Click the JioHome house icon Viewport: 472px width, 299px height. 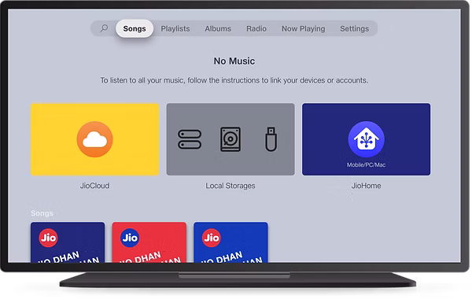pos(366,139)
